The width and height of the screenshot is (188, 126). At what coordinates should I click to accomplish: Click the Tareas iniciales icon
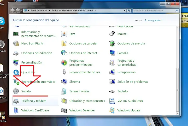click(64, 91)
